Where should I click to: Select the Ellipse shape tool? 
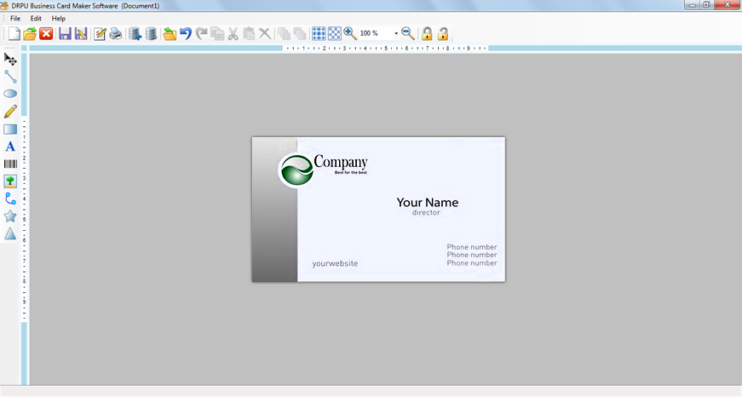(x=10, y=94)
